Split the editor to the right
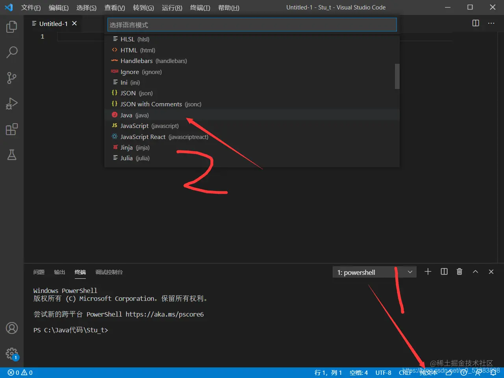This screenshot has width=504, height=378. point(476,23)
